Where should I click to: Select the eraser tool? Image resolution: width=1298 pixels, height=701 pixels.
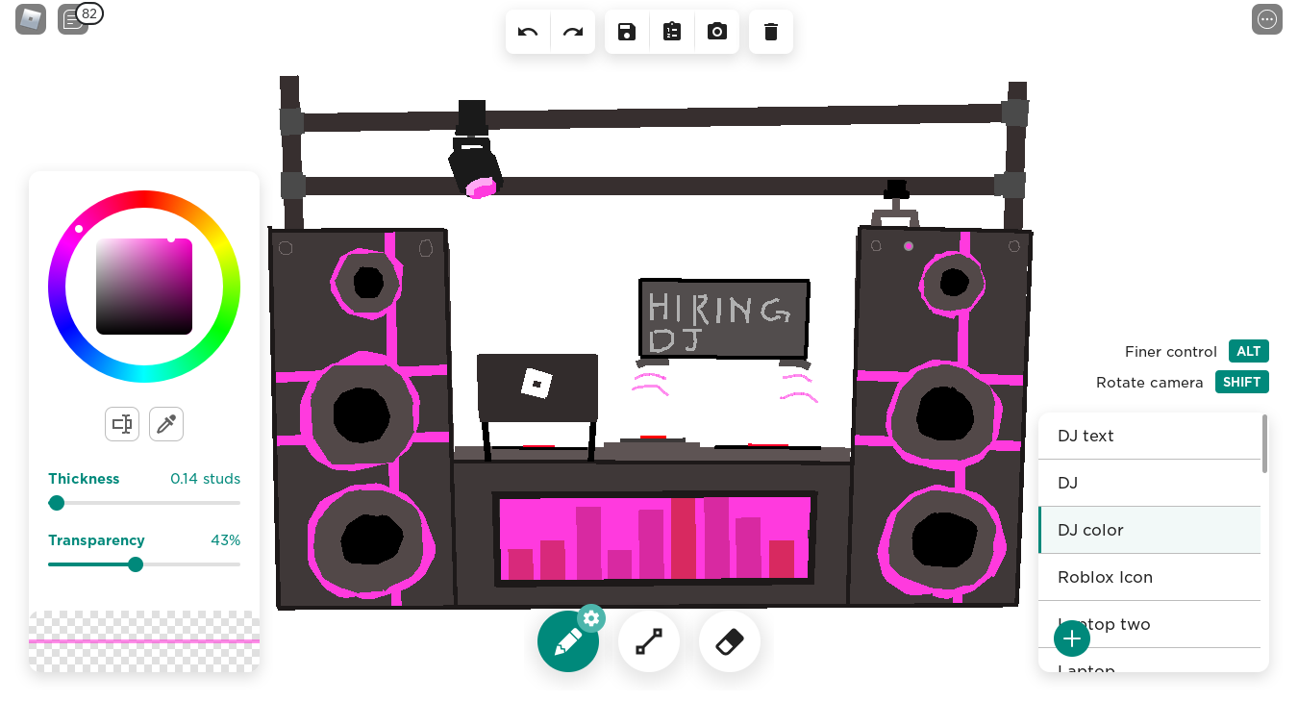pos(729,640)
